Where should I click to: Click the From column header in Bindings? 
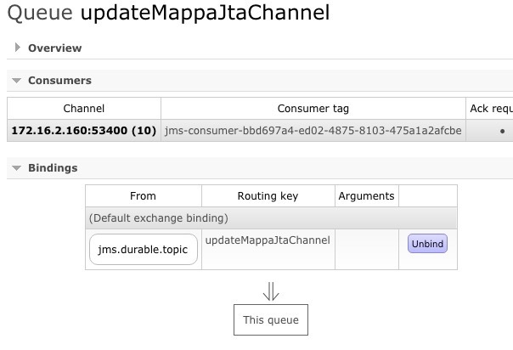pos(143,196)
